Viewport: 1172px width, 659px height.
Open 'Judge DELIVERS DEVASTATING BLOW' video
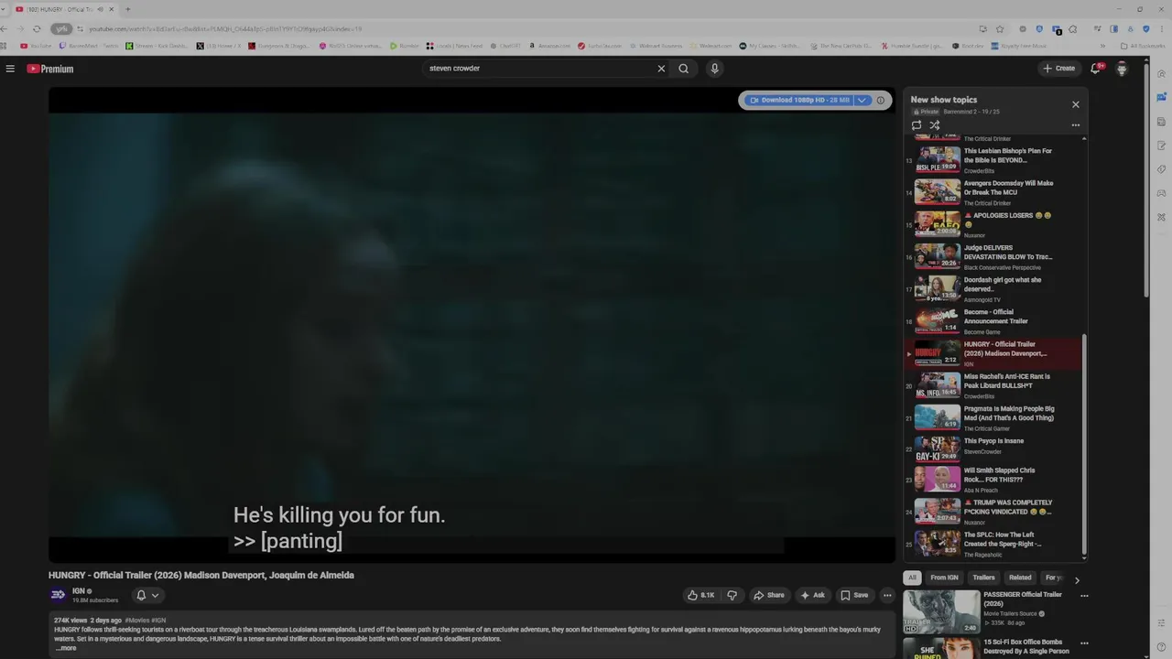993,256
